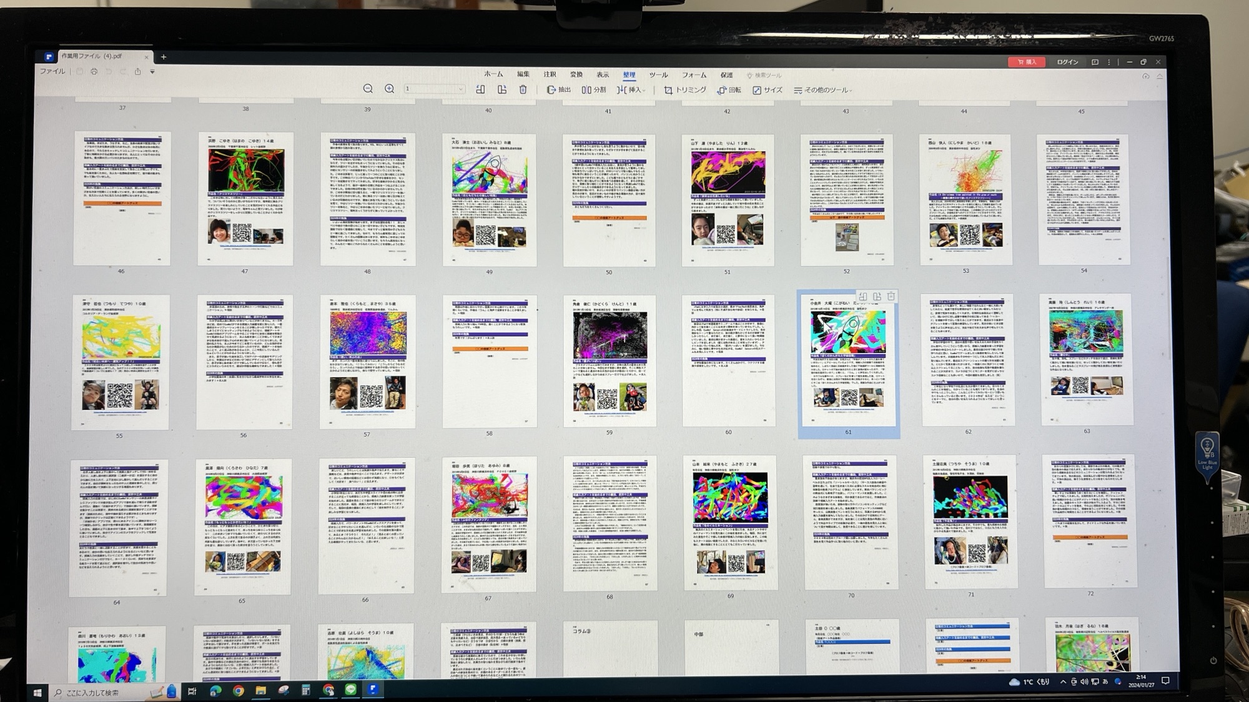Click the print icon in quick toolbar

coord(94,71)
